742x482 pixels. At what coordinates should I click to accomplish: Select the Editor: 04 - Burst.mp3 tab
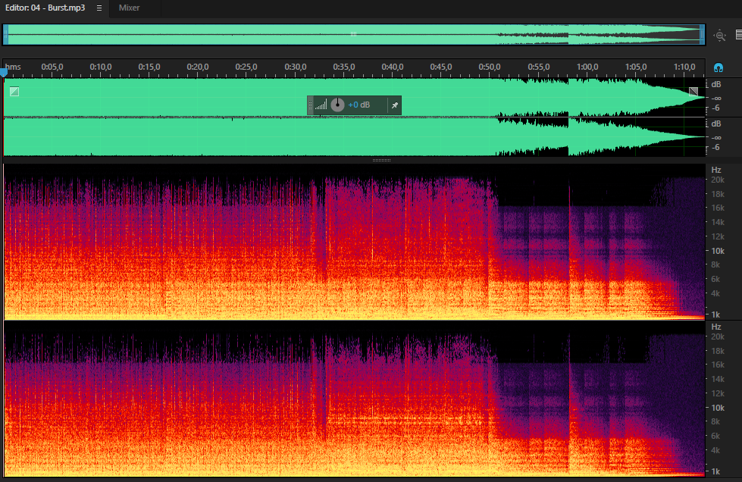(45, 8)
